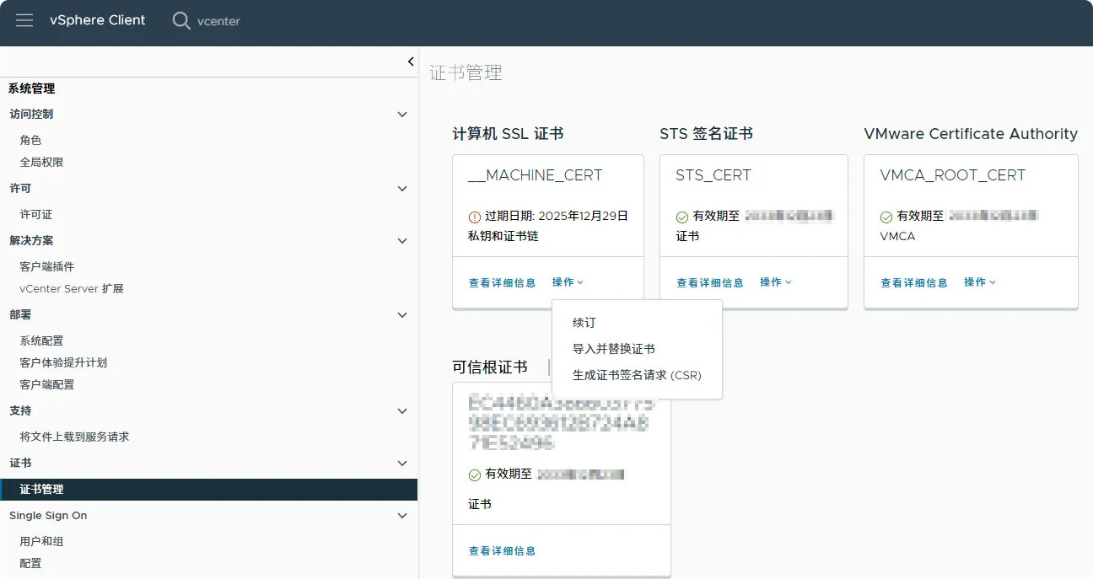1093x579 pixels.
Task: Collapse the 部署 section
Action: tap(402, 315)
